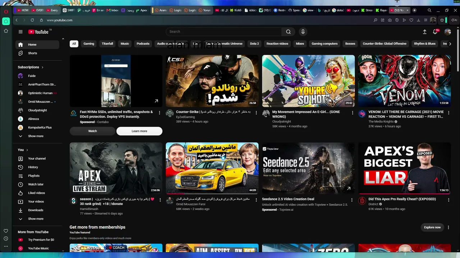This screenshot has width=460, height=258.
Task: Open the YouTube notifications bell
Action: click(x=435, y=32)
